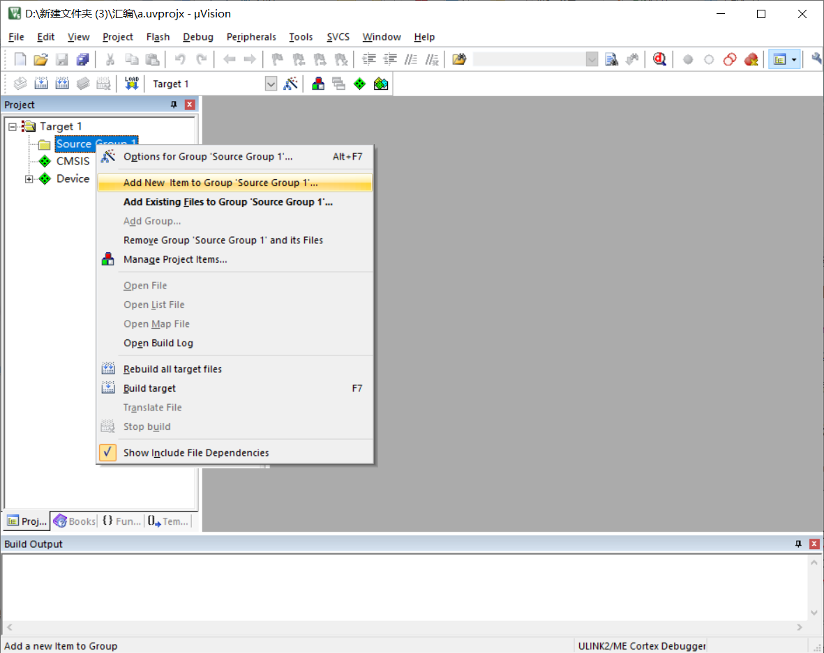Screen dimensions: 824x653
Task: Click the Translate file toolbar icon
Action: click(20, 84)
